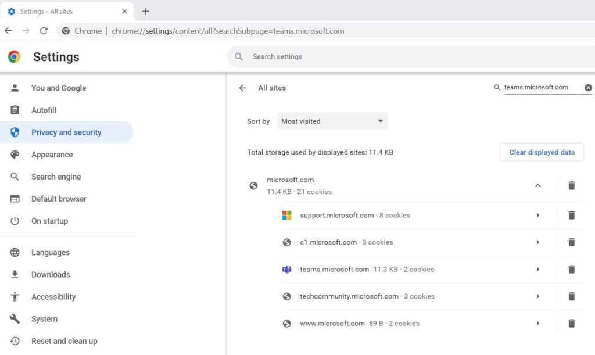This screenshot has width=595, height=355.
Task: Click the Downloads sidebar icon
Action: point(15,274)
